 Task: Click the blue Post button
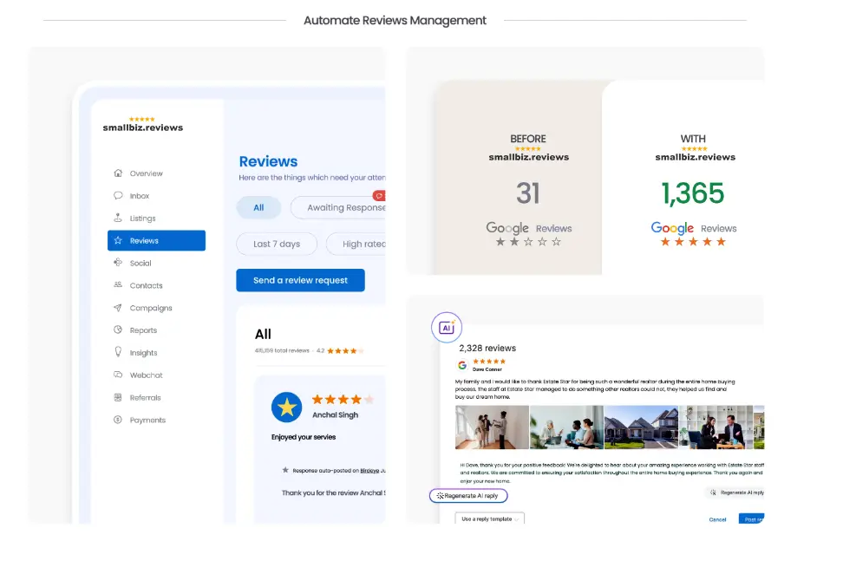coord(751,519)
